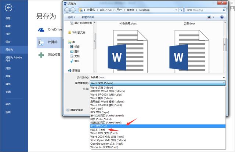Select the 音乐 library
Screen dimensions: 235x152
[75, 61]
